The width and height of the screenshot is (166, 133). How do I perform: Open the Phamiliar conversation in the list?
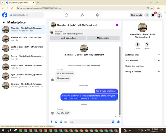23,30
